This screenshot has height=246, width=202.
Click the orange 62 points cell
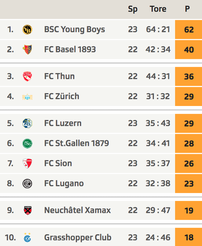[188, 29]
